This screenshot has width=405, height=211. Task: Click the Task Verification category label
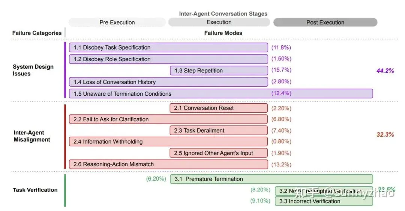[35, 190]
